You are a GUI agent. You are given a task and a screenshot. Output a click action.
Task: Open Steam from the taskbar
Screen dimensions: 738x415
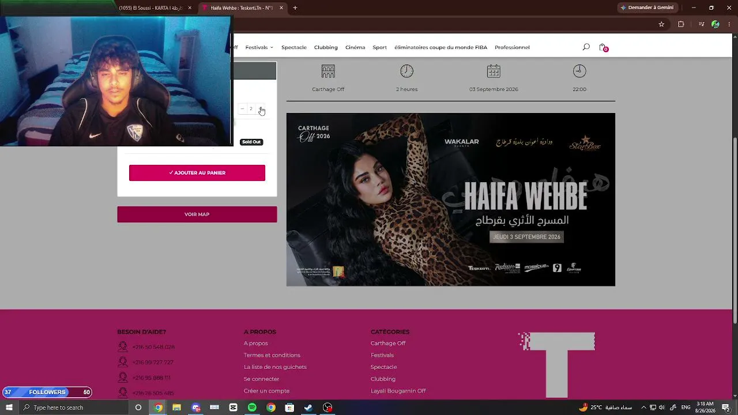coord(308,408)
